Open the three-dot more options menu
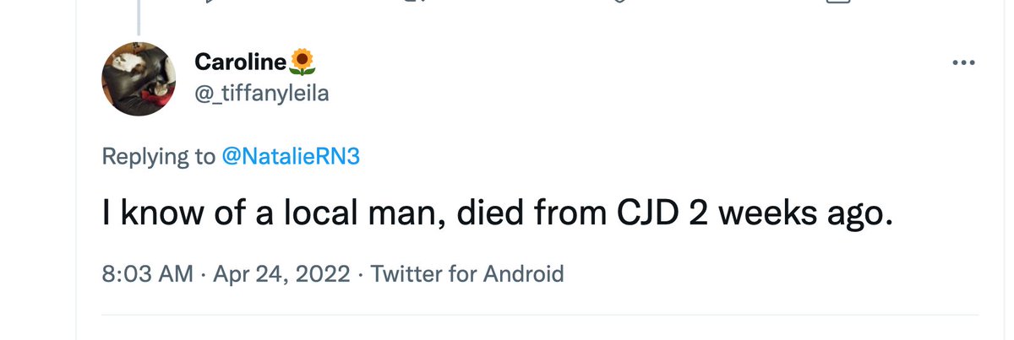1014x340 pixels. point(963,63)
